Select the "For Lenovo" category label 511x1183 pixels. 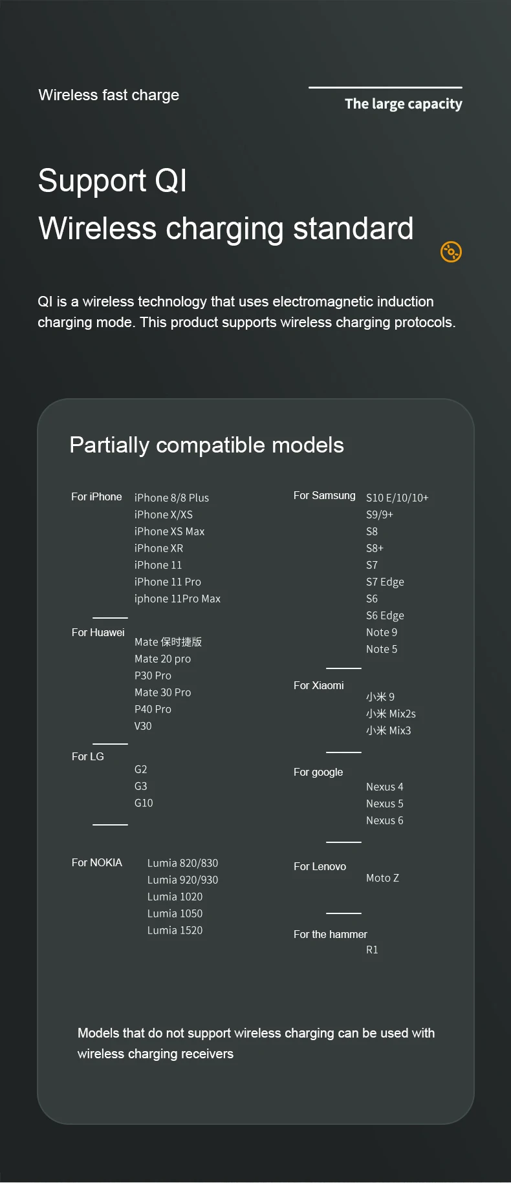[320, 866]
